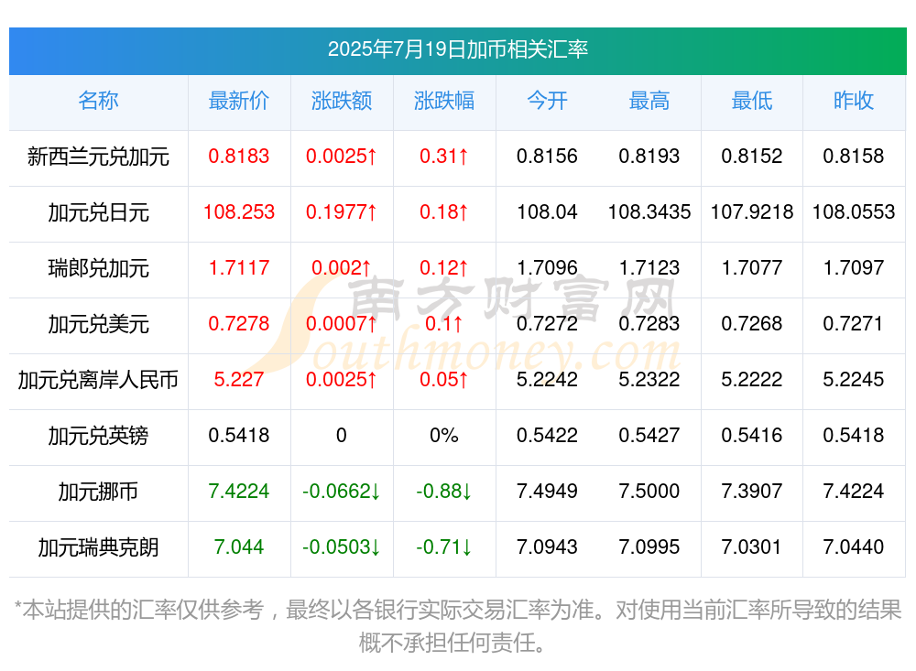
Task: Click previous close 7.0440
Action: (854, 547)
